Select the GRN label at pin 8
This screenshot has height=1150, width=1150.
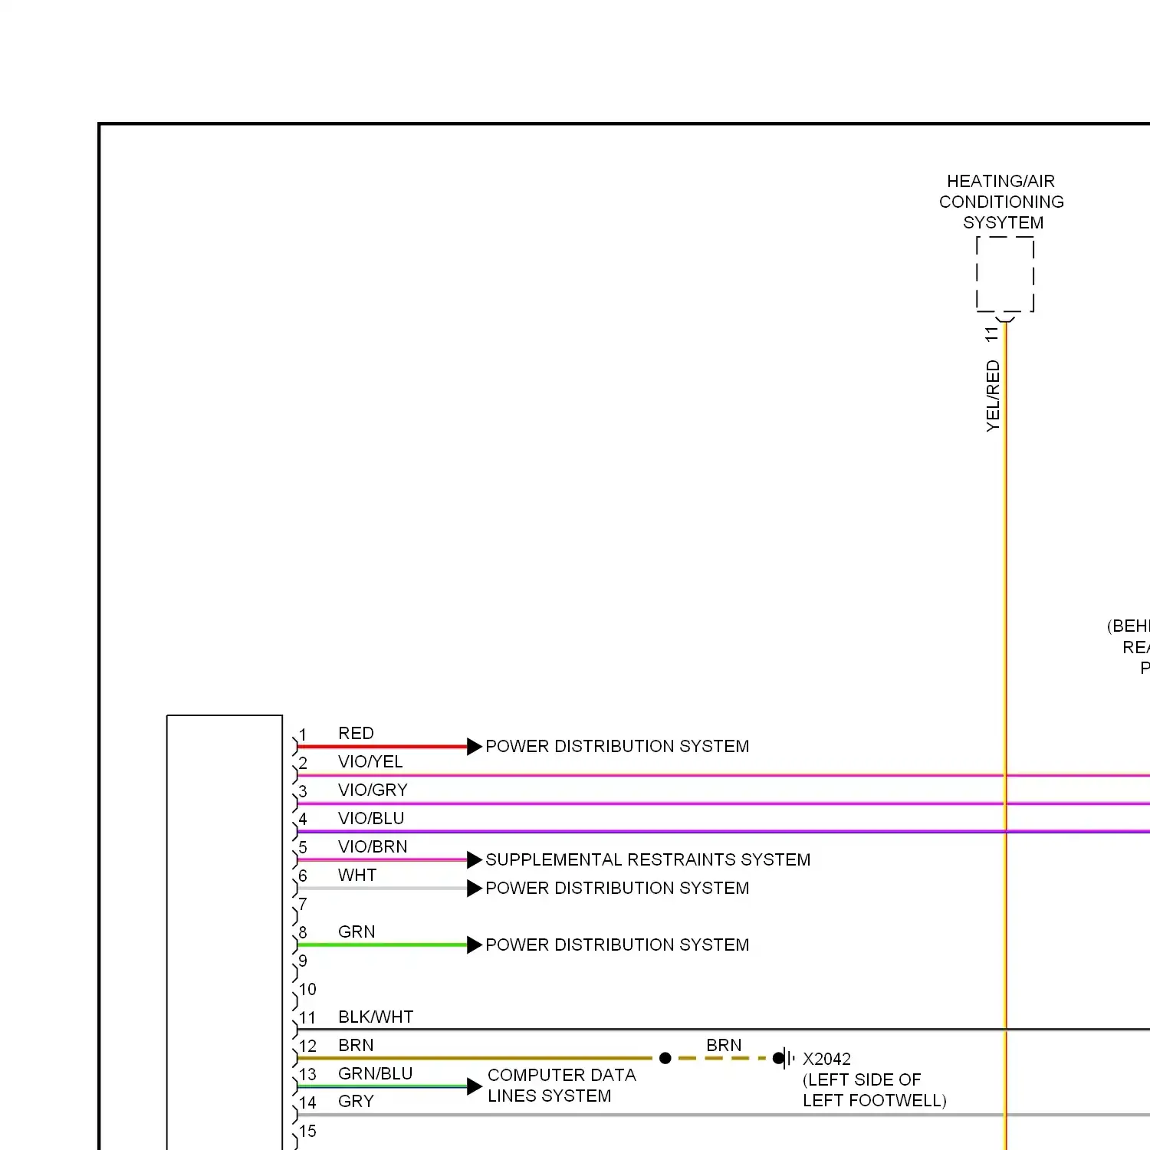(356, 932)
